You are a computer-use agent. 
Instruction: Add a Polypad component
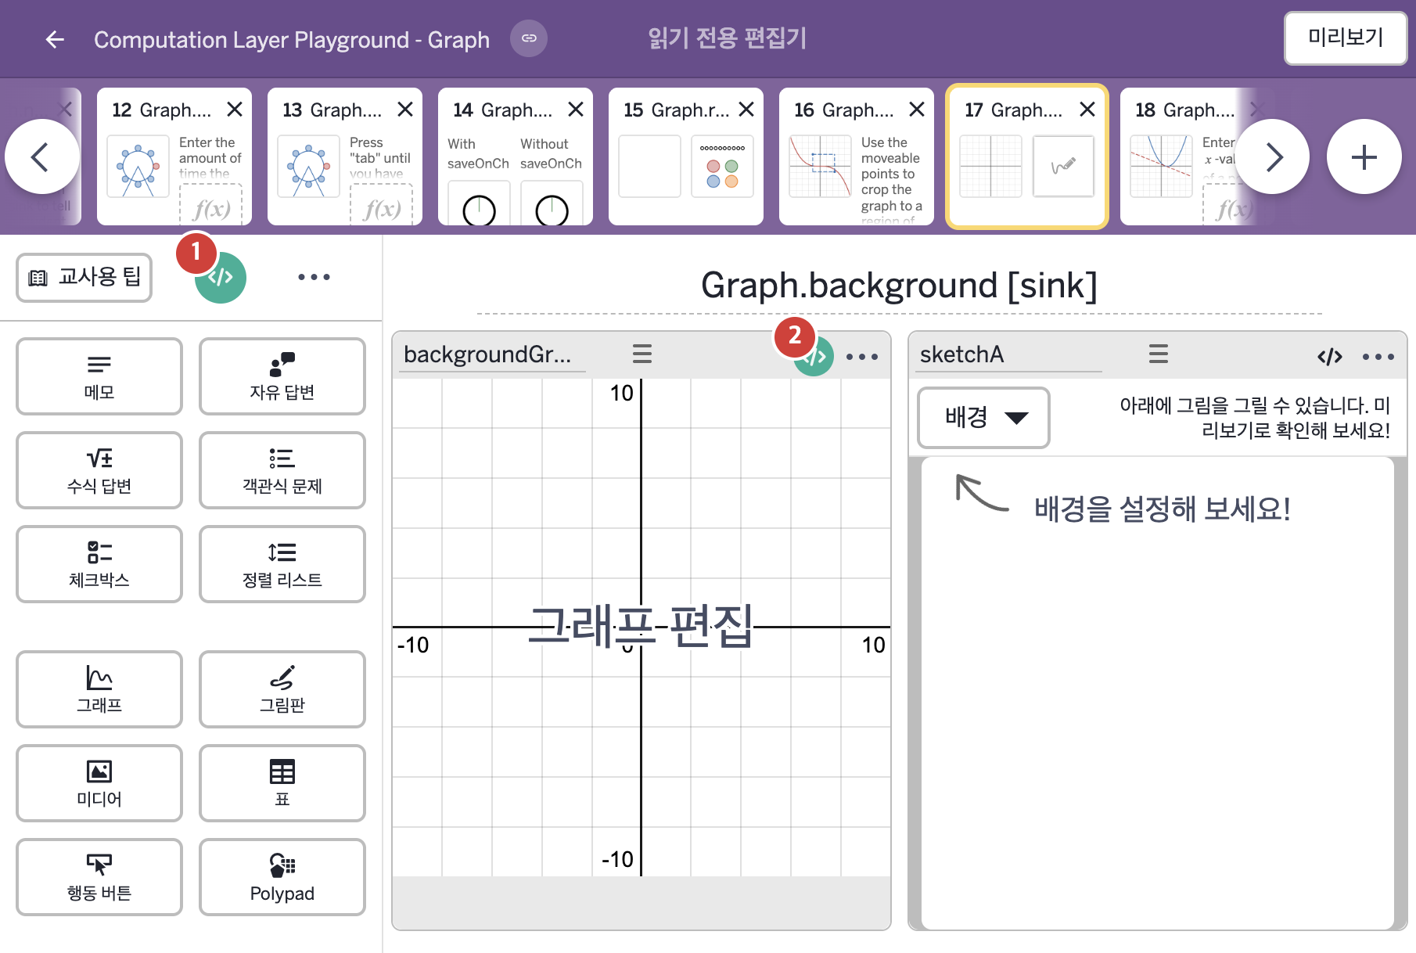282,877
